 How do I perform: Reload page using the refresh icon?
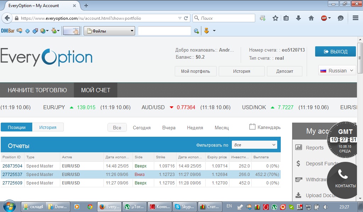pos(186,18)
